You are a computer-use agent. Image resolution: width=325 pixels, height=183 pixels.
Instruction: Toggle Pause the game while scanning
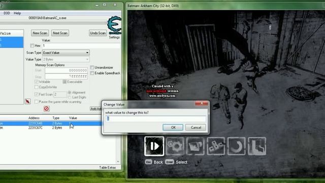point(36,102)
